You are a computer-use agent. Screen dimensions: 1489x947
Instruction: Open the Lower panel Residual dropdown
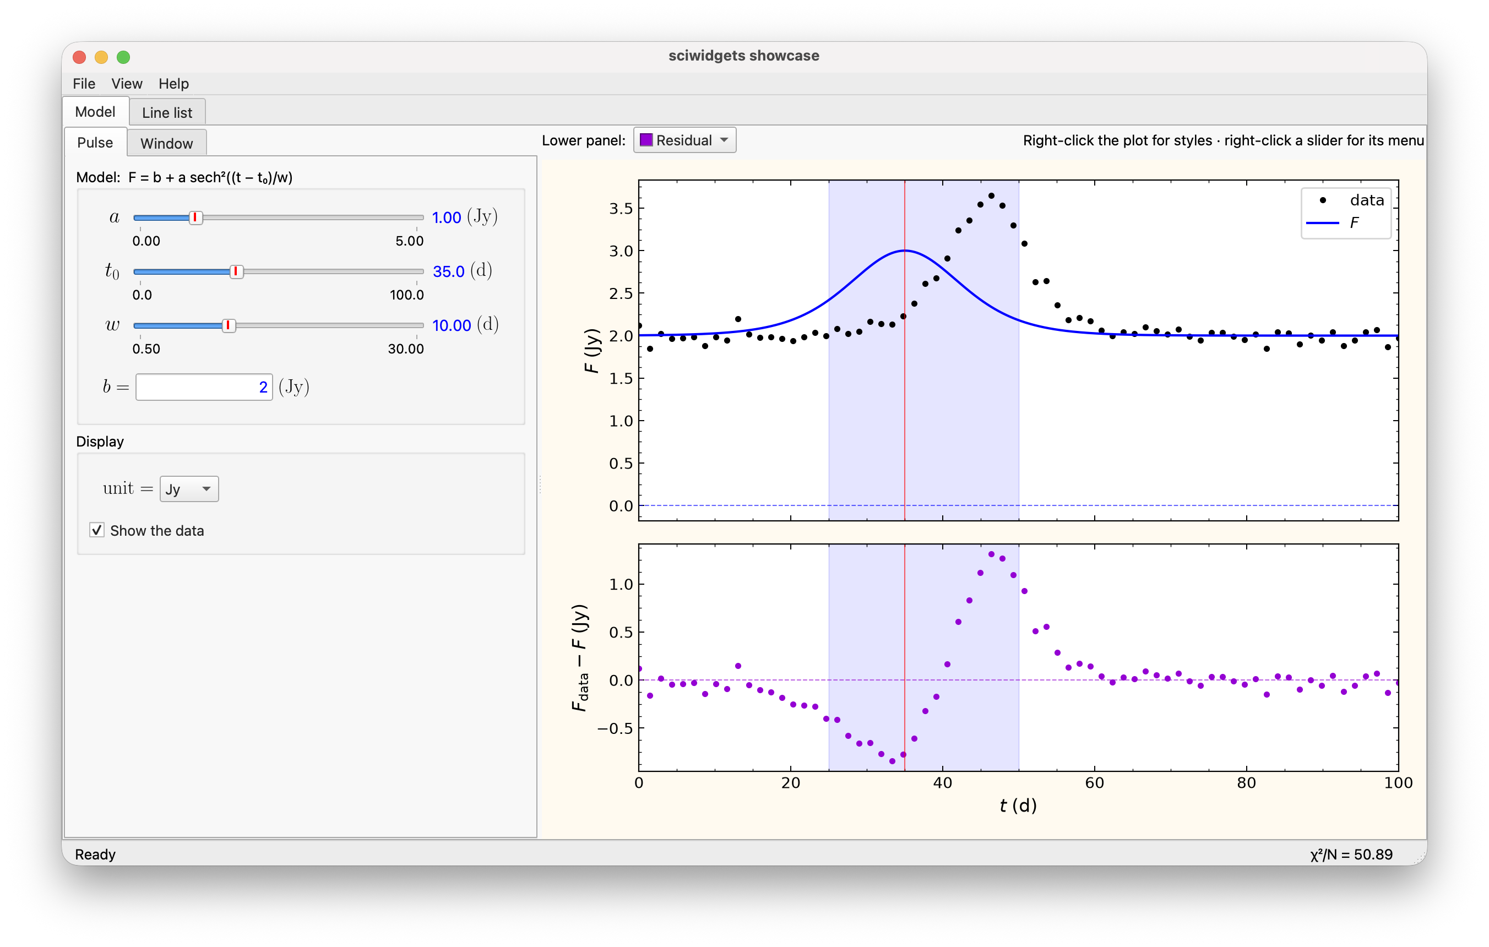(684, 140)
